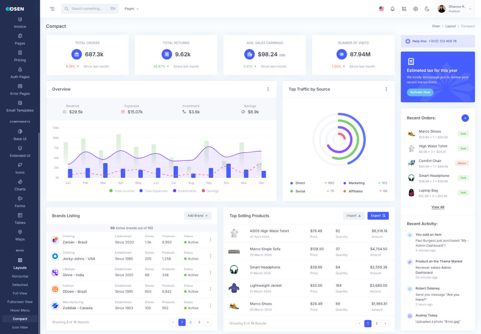Open theme settings gear icon
The height and width of the screenshot is (334, 481).
click(x=416, y=9)
